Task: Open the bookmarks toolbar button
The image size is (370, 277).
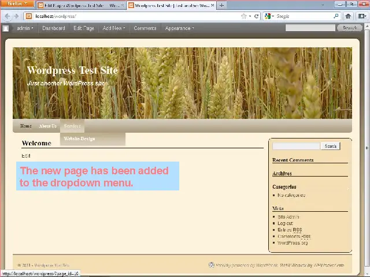Action: pyautogui.click(x=362, y=16)
